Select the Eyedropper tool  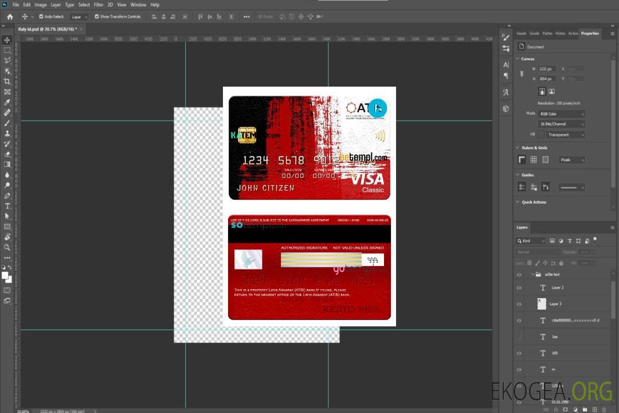pyautogui.click(x=7, y=102)
